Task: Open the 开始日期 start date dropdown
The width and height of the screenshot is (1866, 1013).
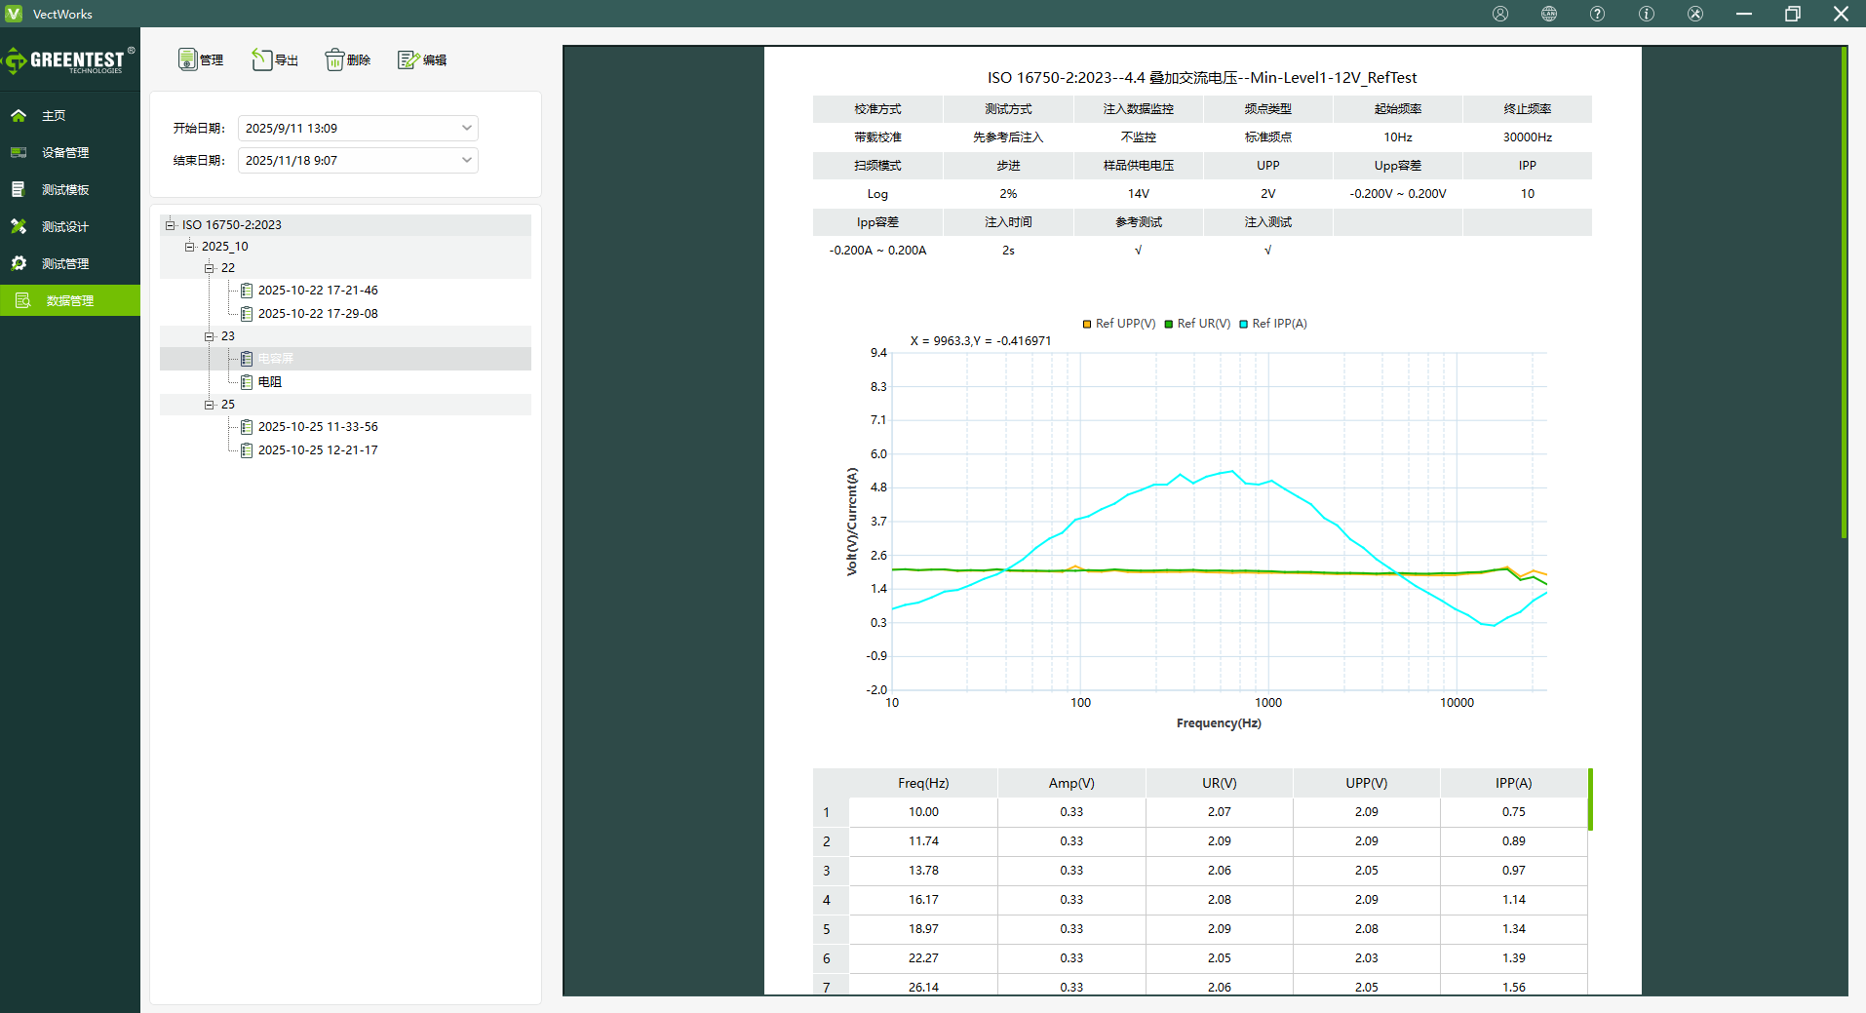Action: pos(466,128)
